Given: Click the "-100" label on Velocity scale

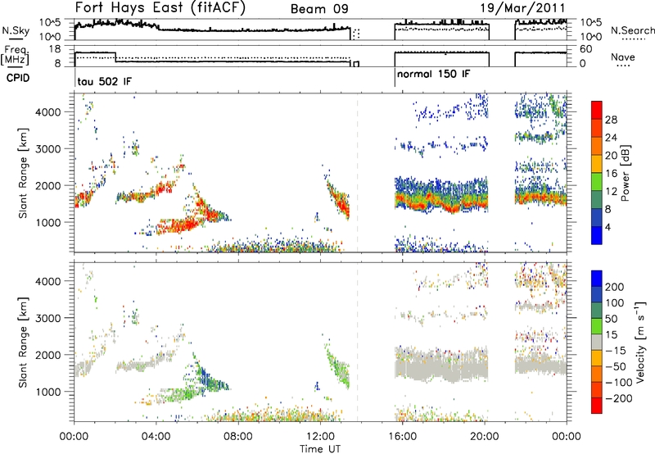Looking at the screenshot, I should [619, 383].
